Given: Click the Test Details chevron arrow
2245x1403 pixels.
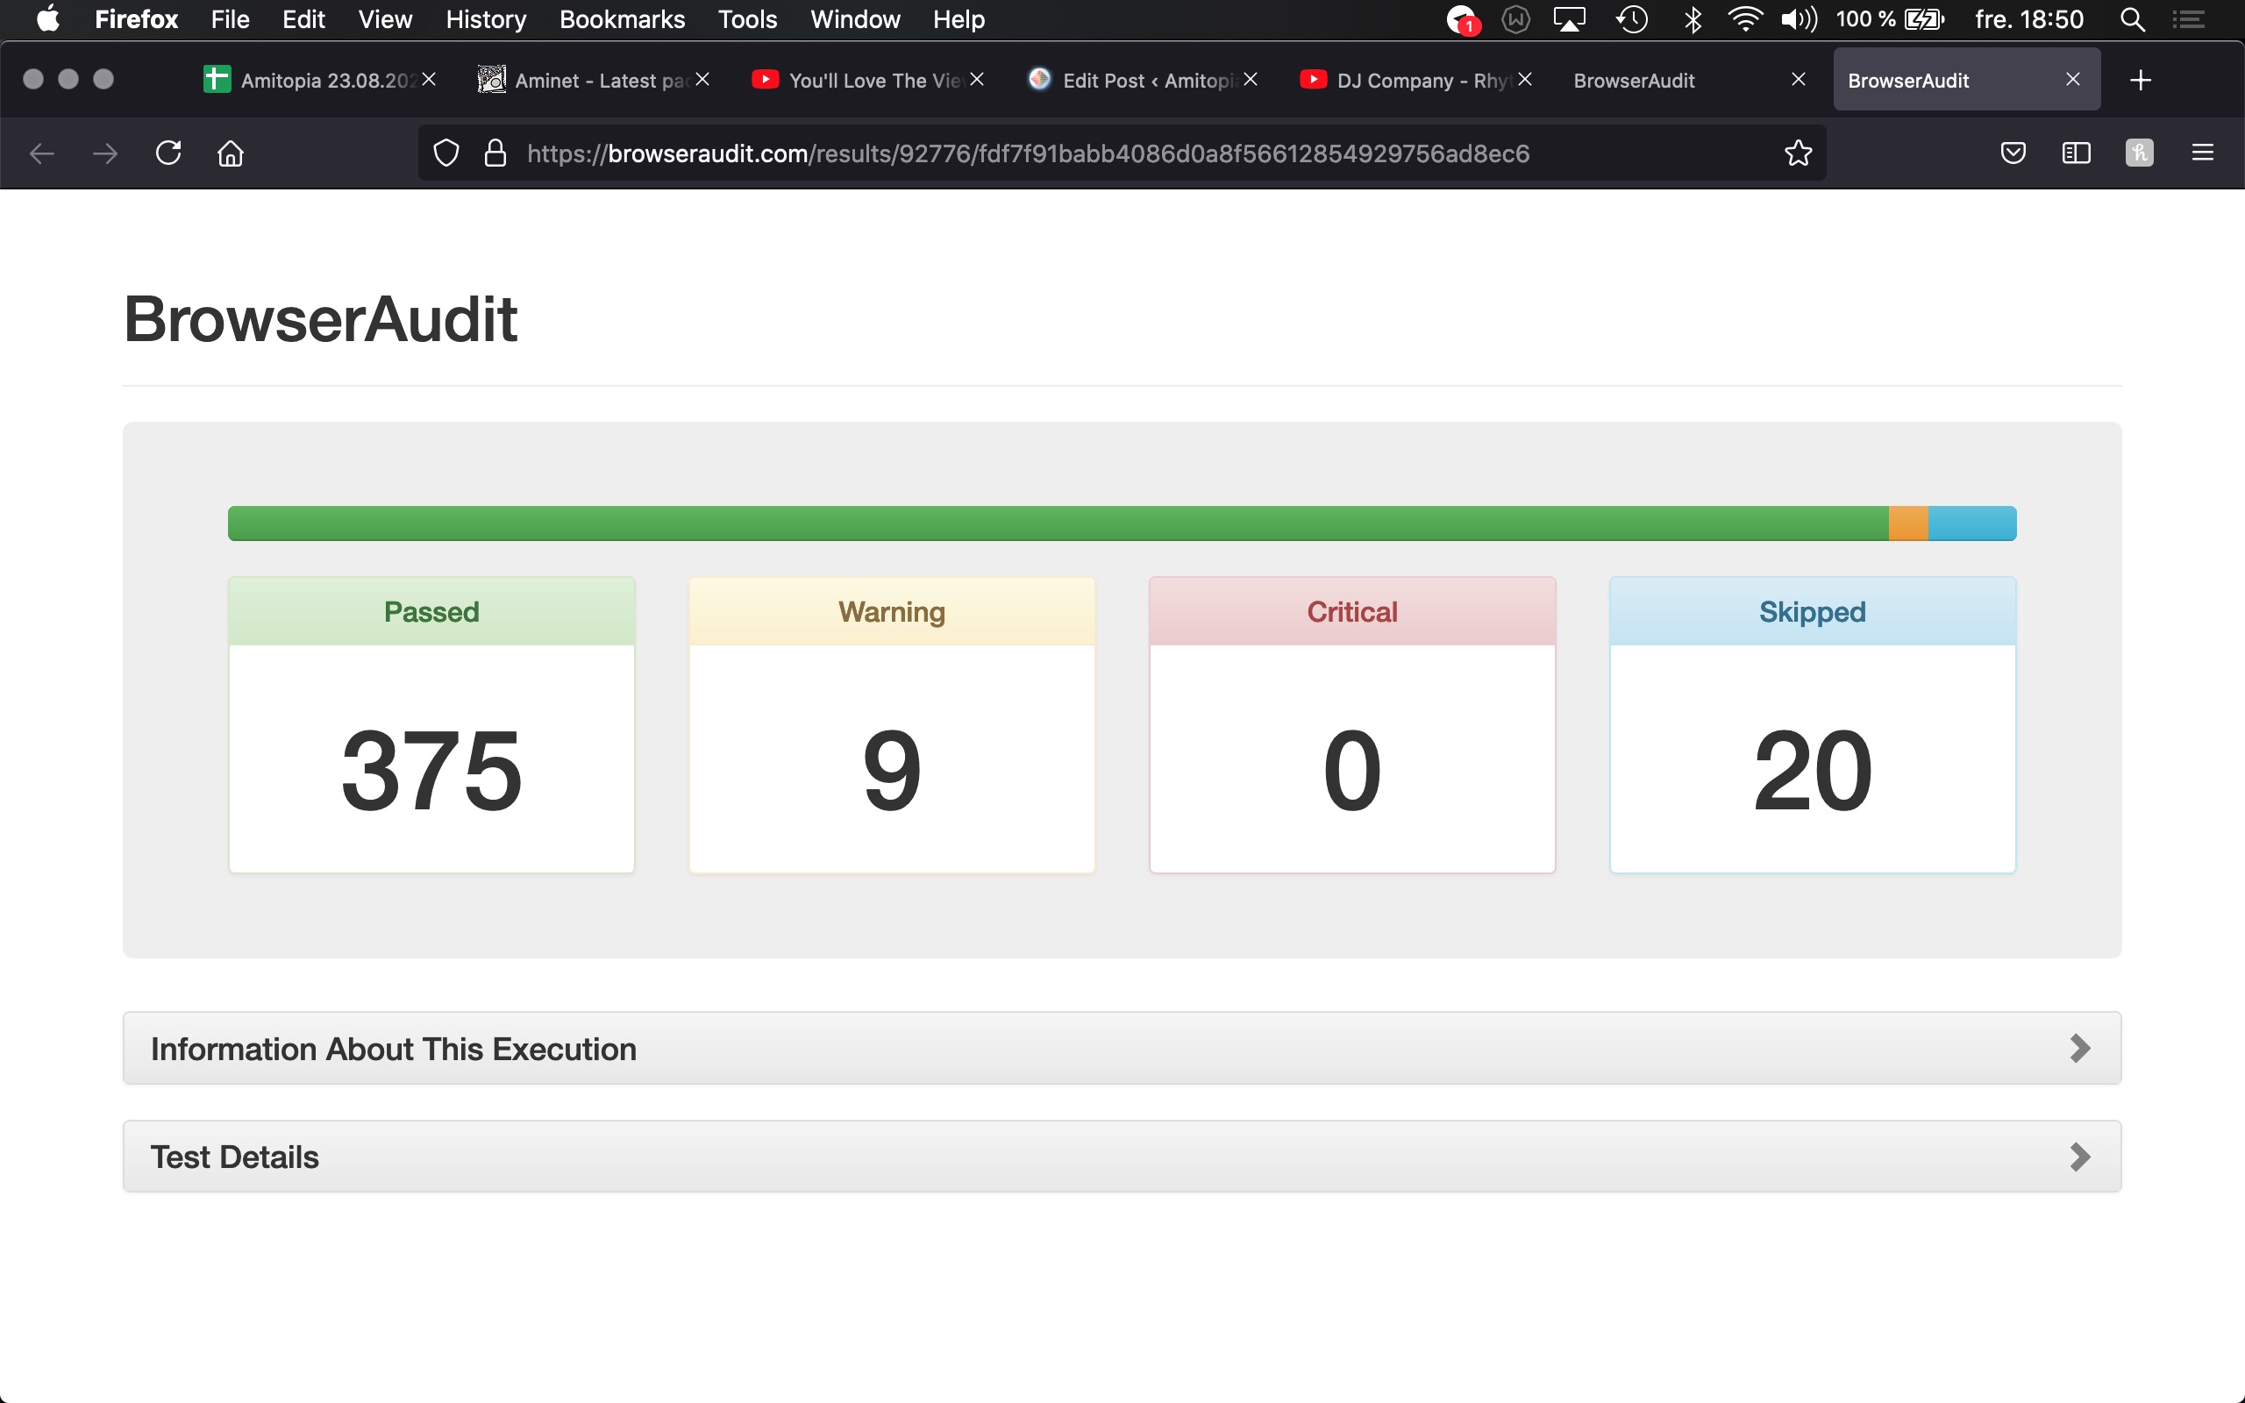Looking at the screenshot, I should coord(2080,1157).
